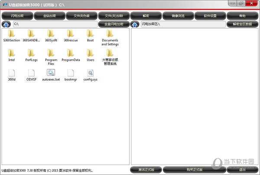Select the $360Section folder

click(12, 34)
